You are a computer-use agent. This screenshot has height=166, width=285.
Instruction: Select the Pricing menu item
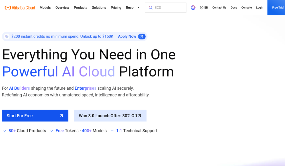pyautogui.click(x=116, y=8)
